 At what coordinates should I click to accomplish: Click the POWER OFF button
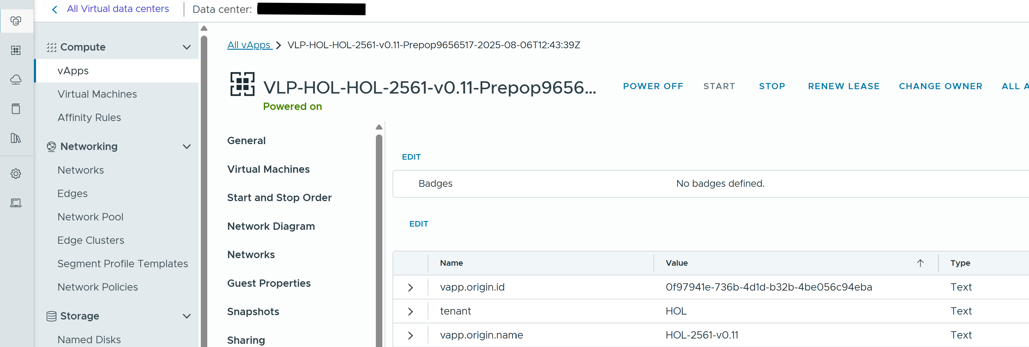click(x=653, y=86)
